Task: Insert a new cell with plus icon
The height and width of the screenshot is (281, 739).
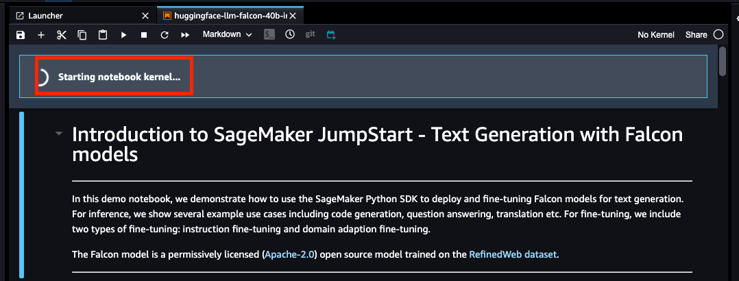Action: (x=41, y=35)
